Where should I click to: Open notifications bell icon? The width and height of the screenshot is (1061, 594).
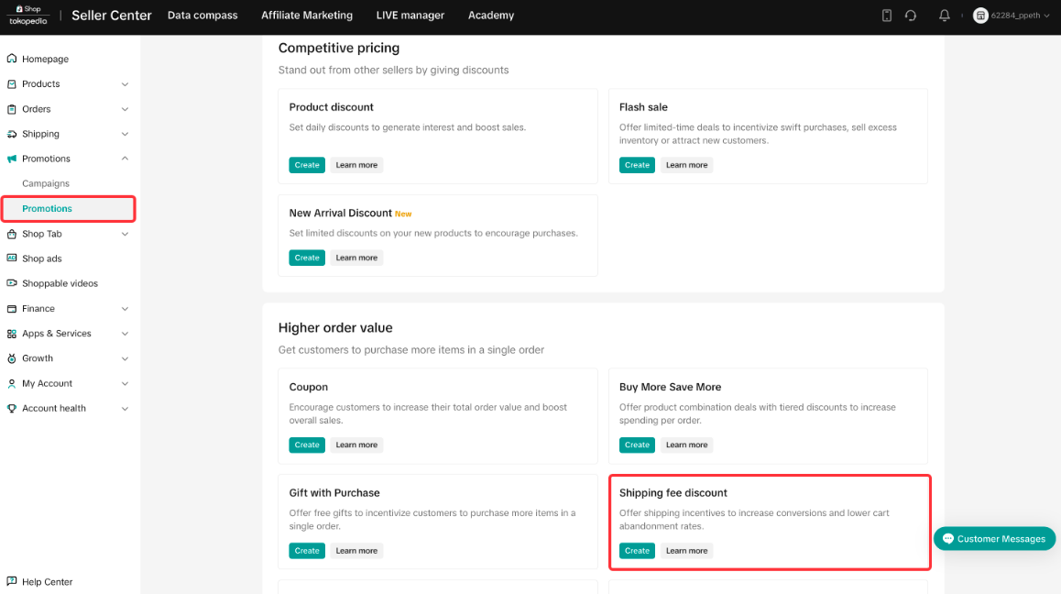pos(945,16)
